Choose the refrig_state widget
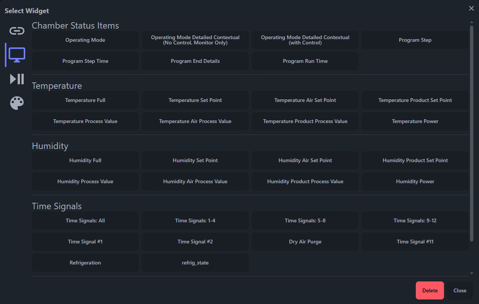This screenshot has width=479, height=304. pos(195,263)
